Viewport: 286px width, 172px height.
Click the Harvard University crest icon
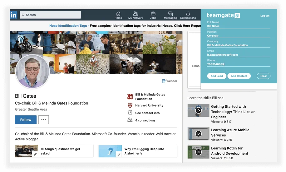pos(130,105)
